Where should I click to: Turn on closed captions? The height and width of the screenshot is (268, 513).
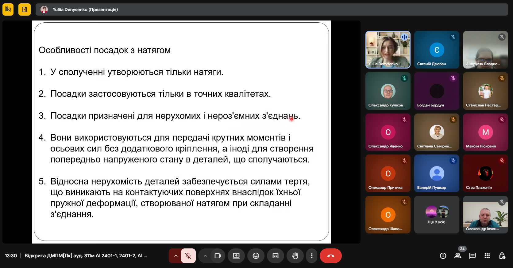(276, 256)
